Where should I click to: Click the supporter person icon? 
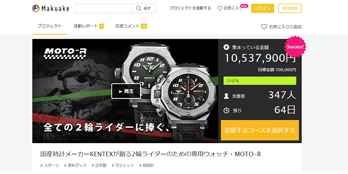tap(226, 96)
